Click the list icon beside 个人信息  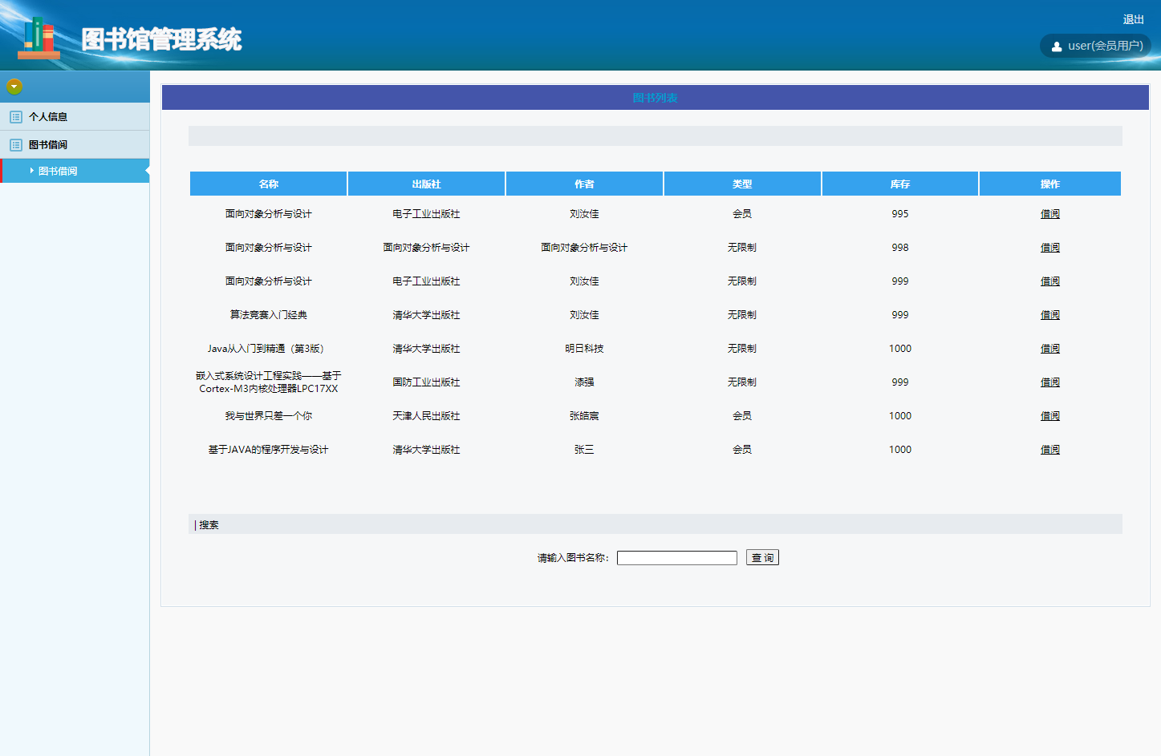point(16,117)
